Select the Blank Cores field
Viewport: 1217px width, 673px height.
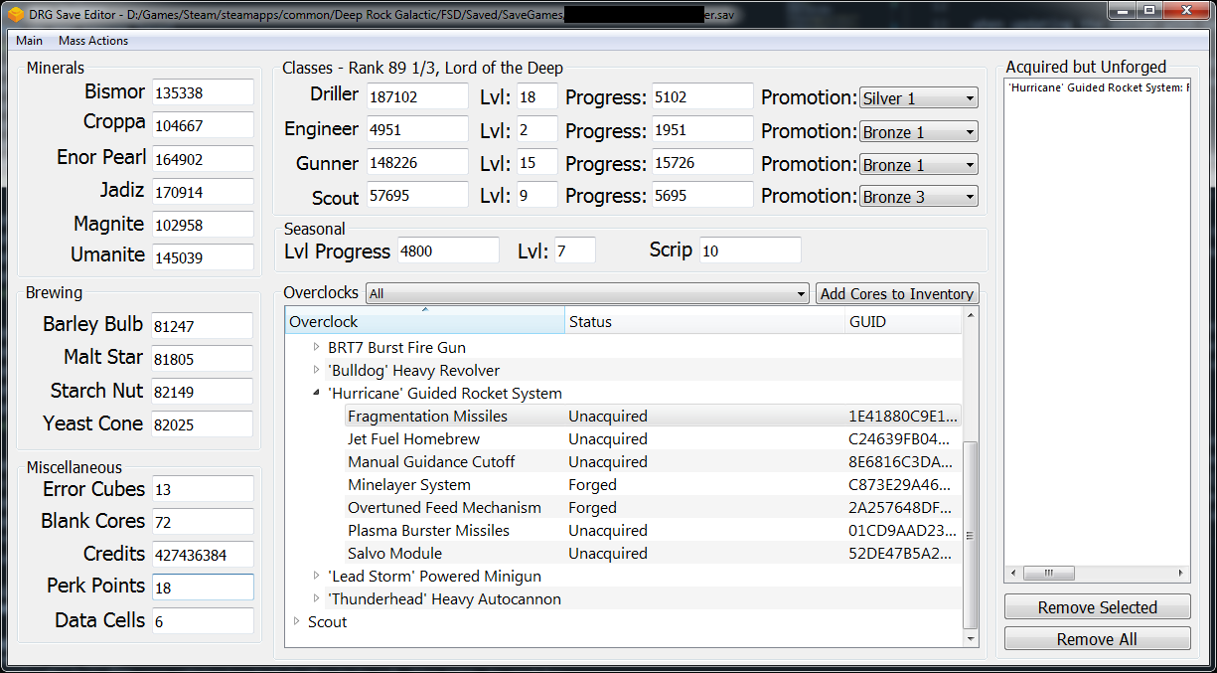coord(203,522)
